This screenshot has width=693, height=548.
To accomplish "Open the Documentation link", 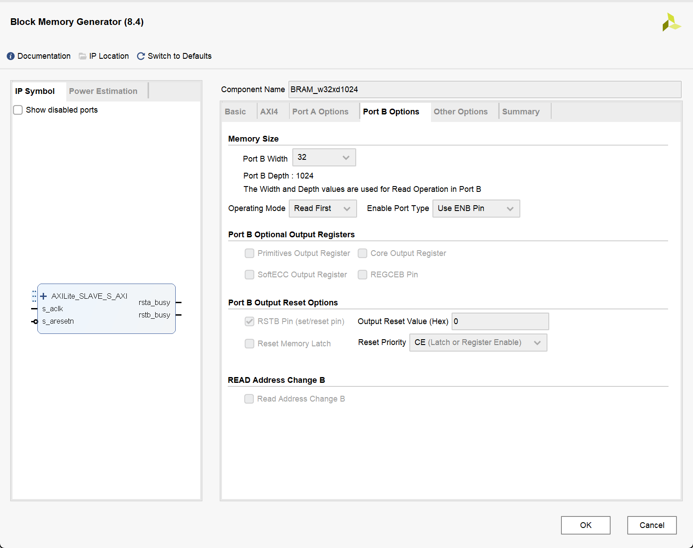I will click(x=44, y=56).
